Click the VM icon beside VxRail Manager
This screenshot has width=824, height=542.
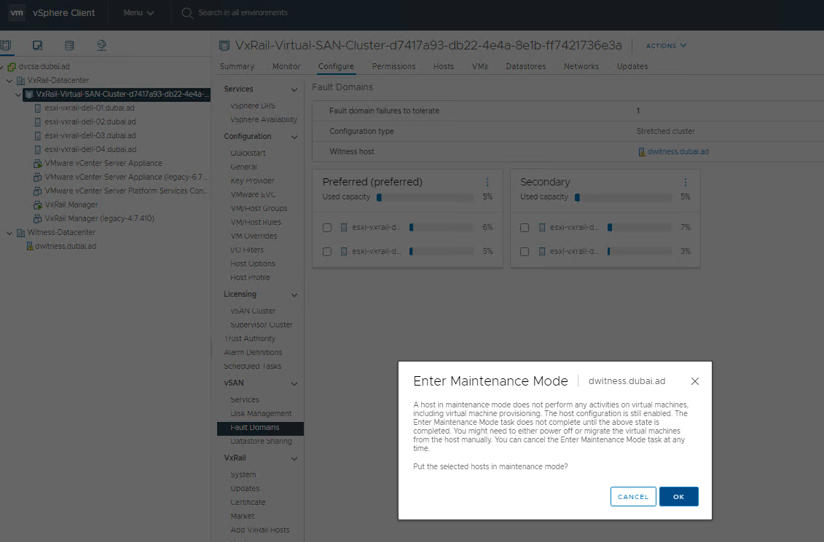coord(37,204)
